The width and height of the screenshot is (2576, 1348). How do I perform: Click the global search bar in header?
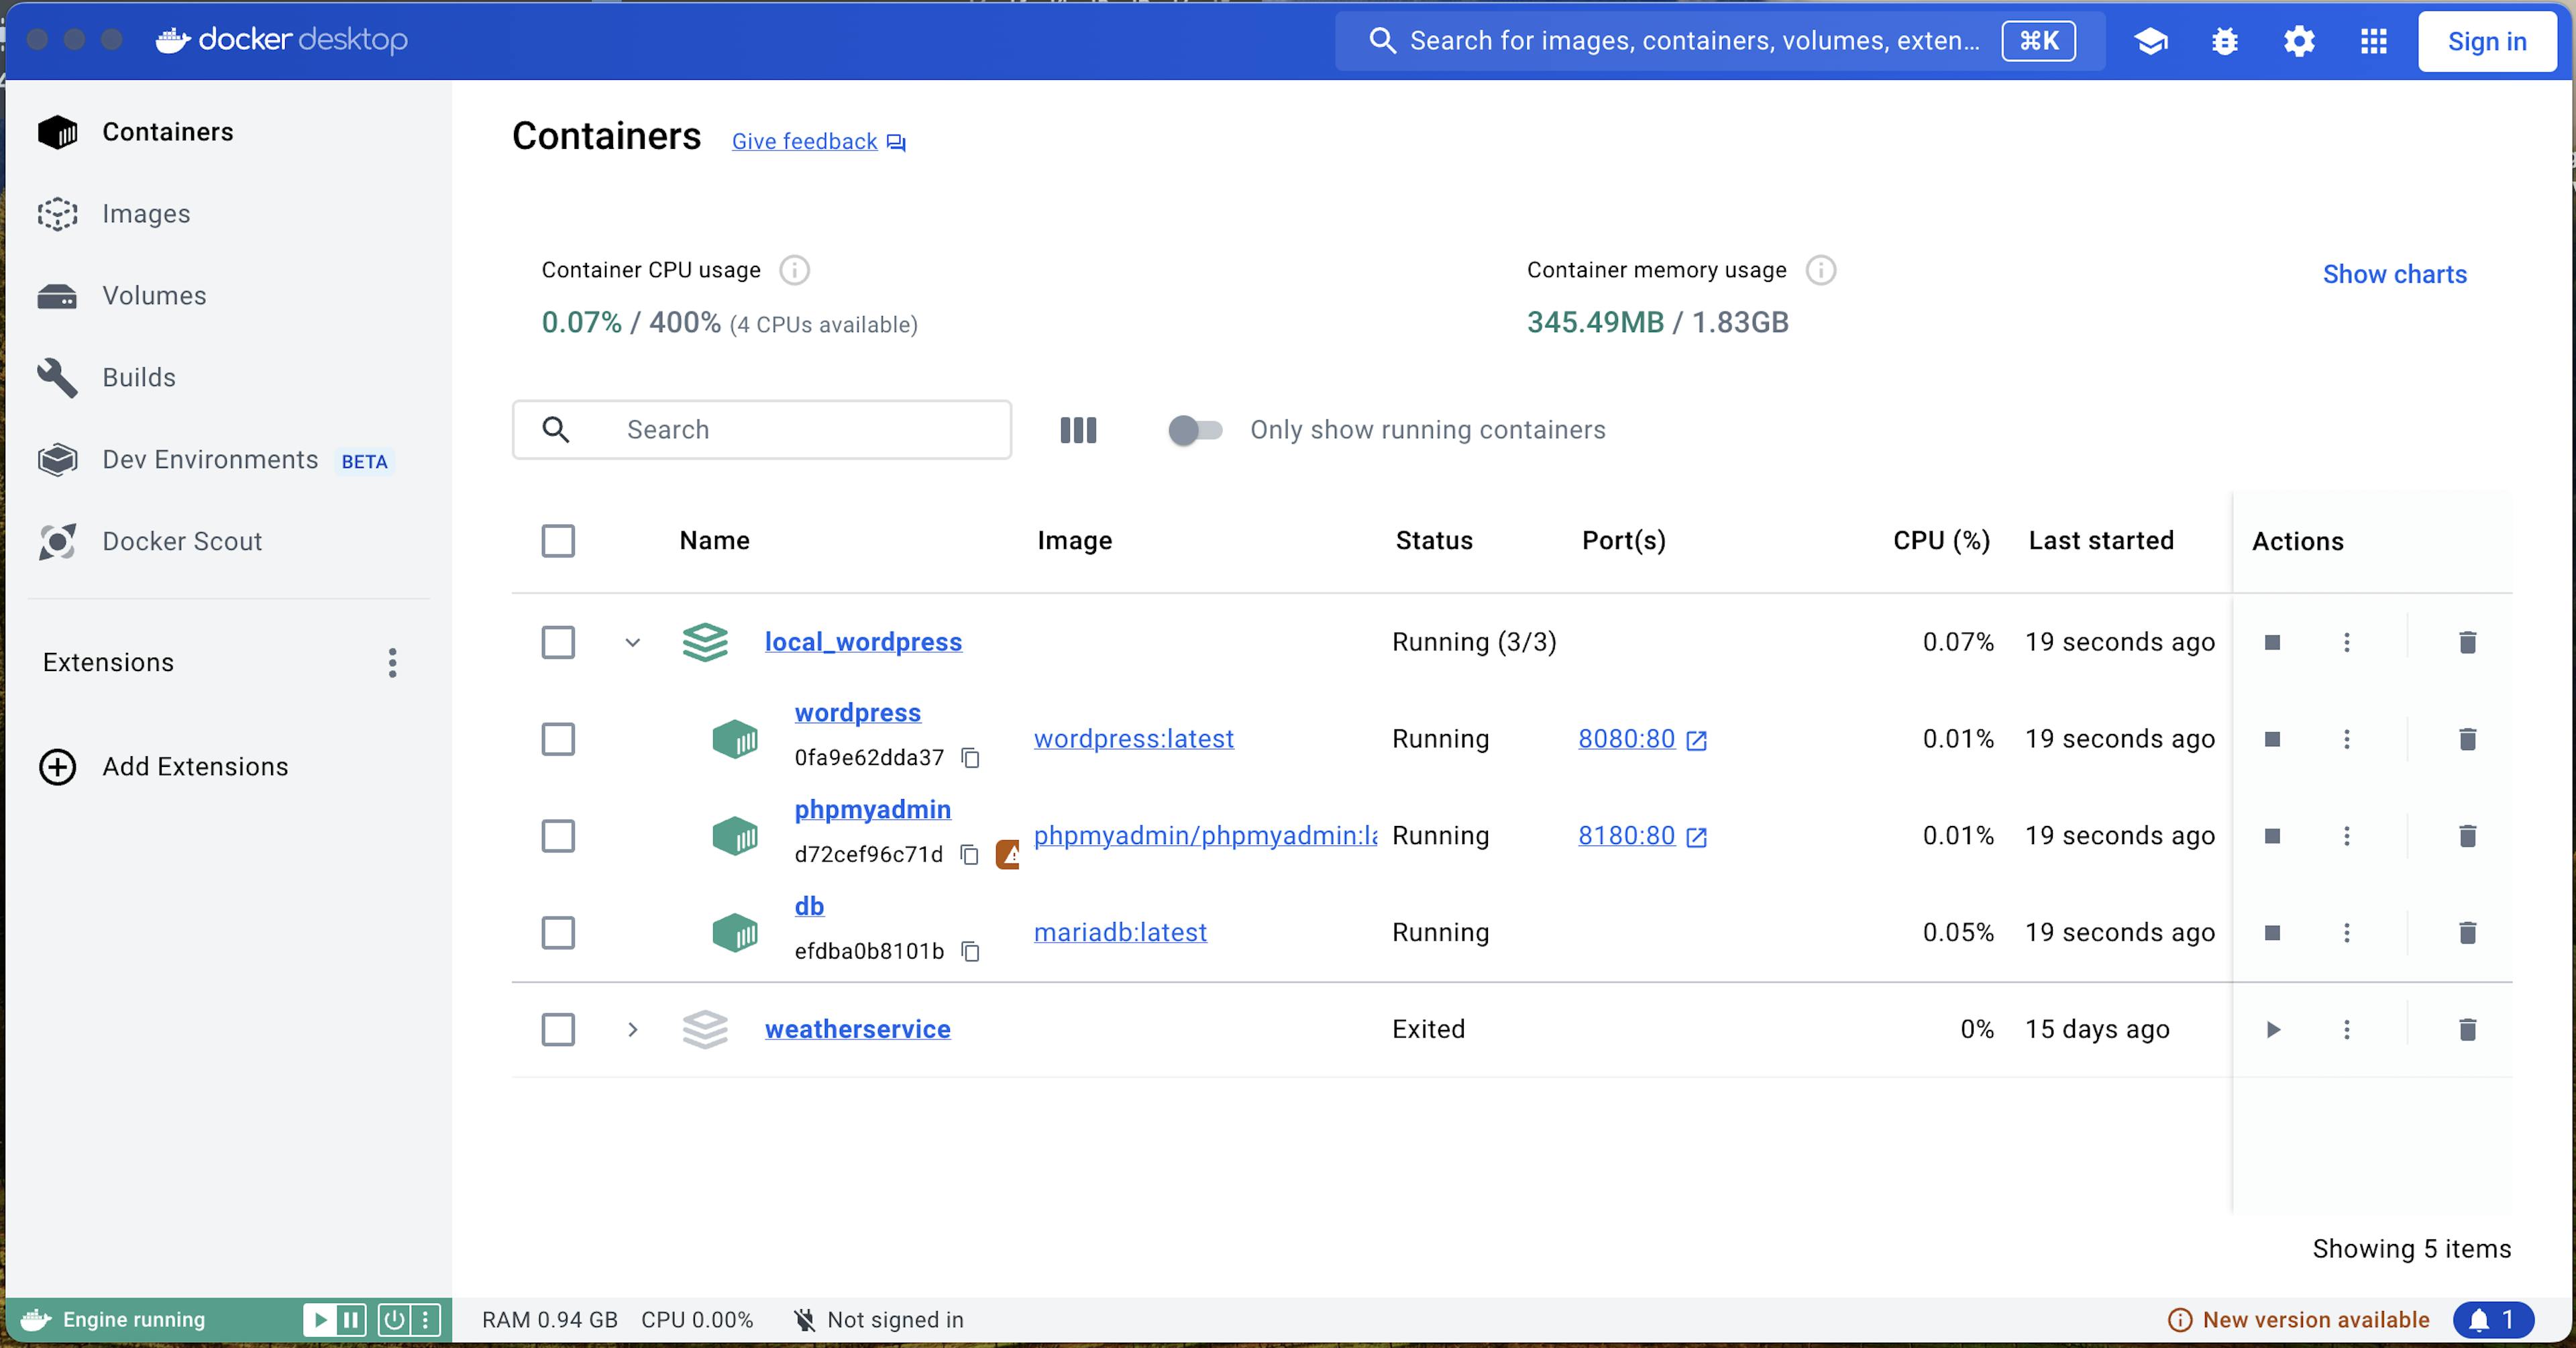[1719, 41]
